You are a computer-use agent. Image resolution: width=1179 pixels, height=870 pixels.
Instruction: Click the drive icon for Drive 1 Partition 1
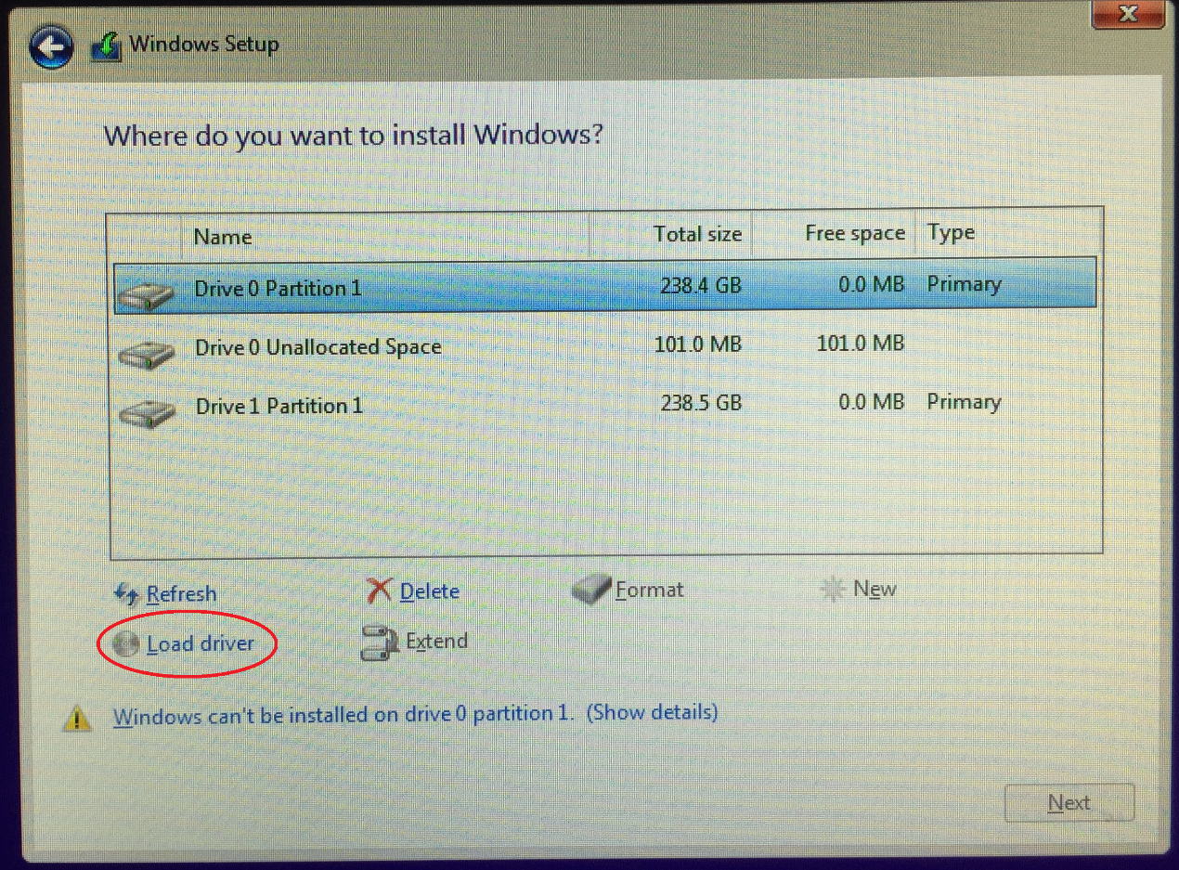coord(147,411)
